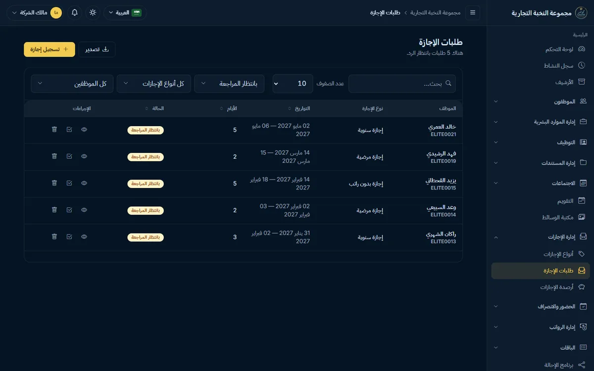Toggle sidebar with hamburger menu icon
Image resolution: width=594 pixels, height=371 pixels.
point(473,12)
